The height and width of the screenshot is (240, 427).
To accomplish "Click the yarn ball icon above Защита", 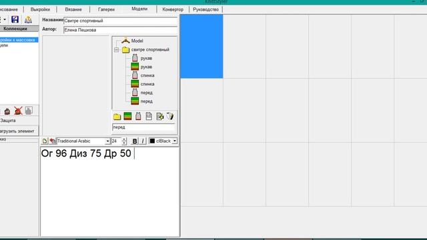I will coord(7,111).
